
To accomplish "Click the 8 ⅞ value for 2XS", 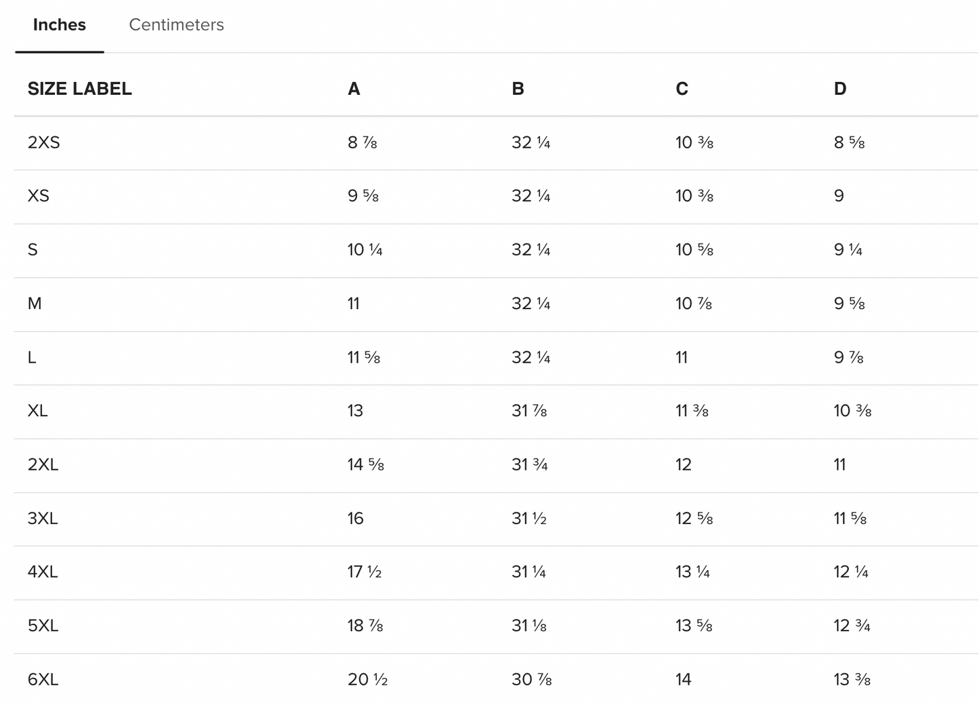I will pos(362,142).
